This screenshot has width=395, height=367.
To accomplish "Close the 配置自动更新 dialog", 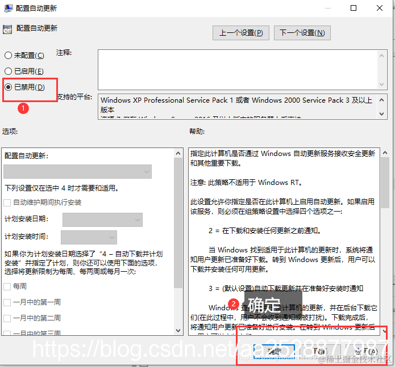I will pos(380,9).
